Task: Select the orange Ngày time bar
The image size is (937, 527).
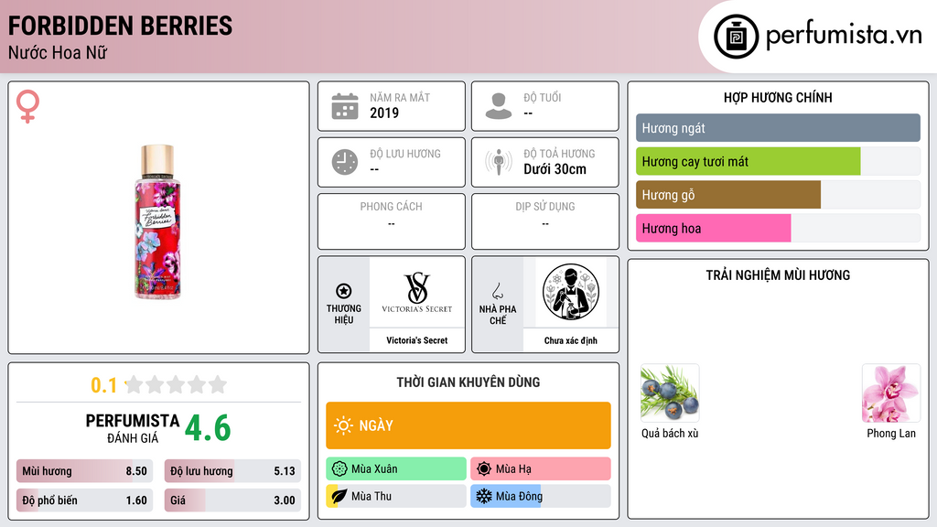Action: tap(468, 425)
